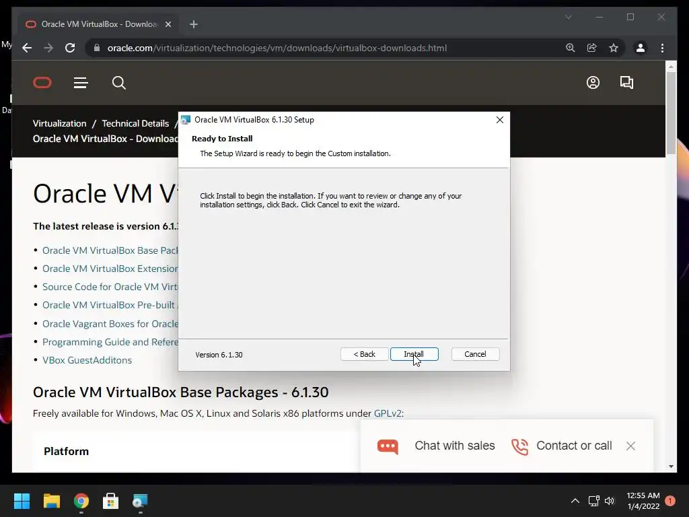
Task: Click the Version 6.1.30 label
Action: pyautogui.click(x=219, y=355)
